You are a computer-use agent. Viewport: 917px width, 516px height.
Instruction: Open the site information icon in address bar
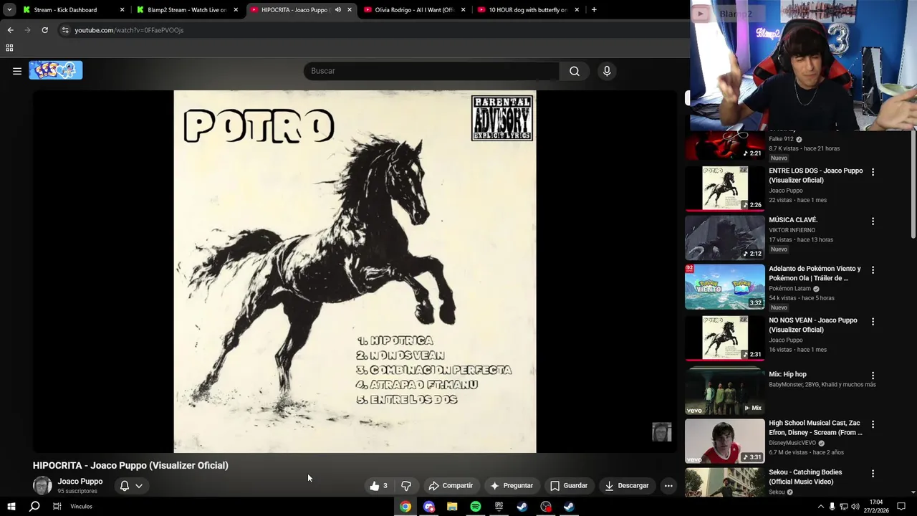65,30
